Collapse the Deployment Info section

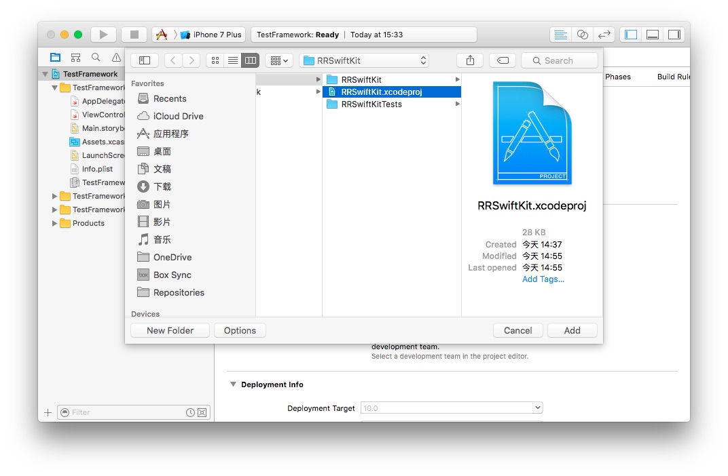coord(233,384)
